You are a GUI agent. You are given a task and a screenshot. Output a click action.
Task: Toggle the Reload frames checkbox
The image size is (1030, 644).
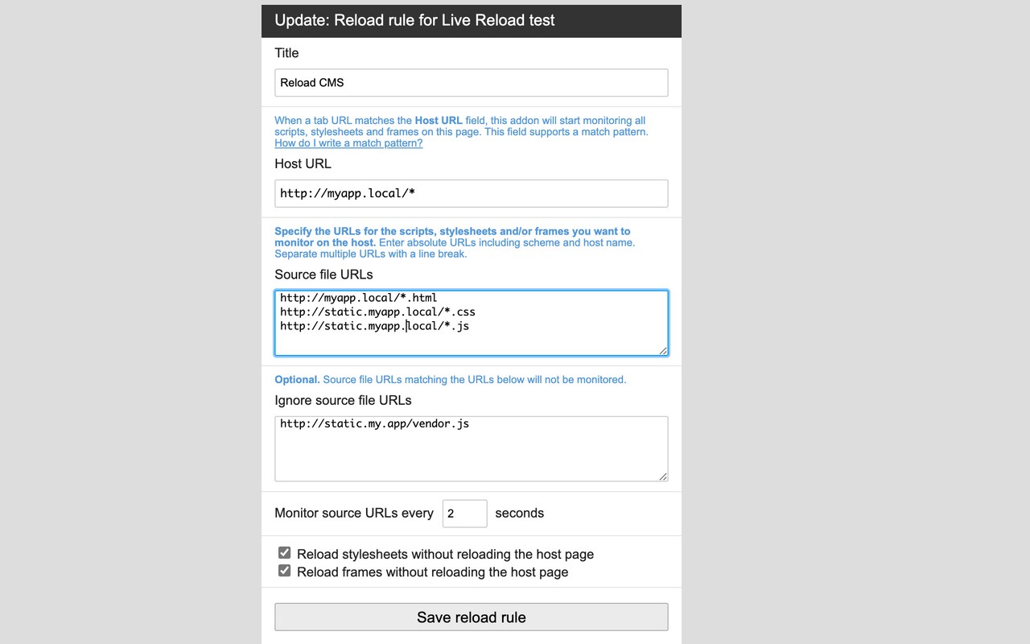[284, 571]
